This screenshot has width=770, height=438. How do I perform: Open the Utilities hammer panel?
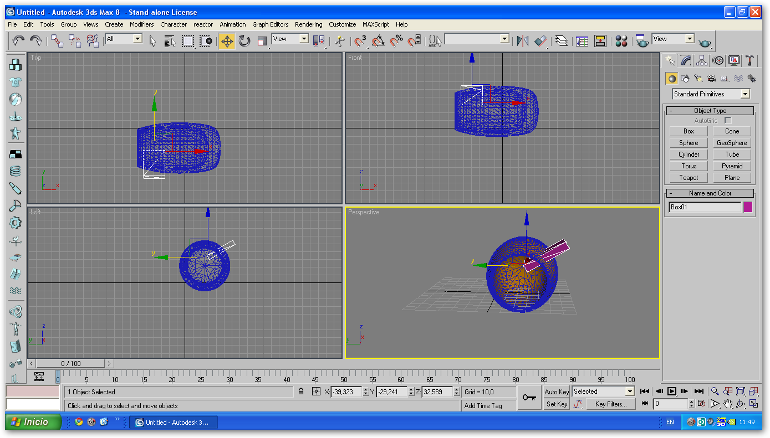(749, 60)
